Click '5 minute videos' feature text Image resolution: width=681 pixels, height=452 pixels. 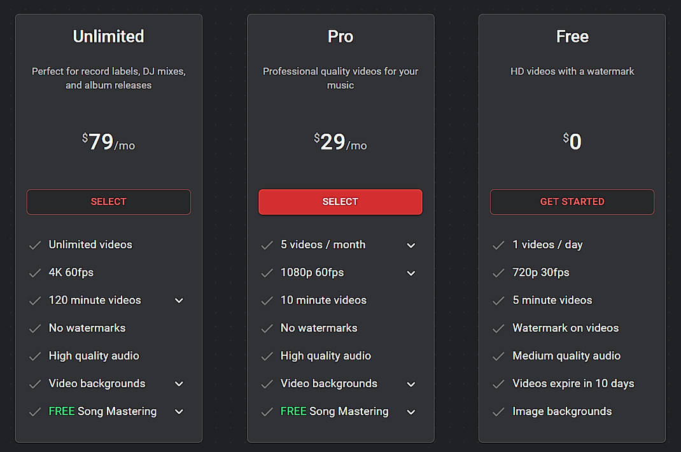point(552,300)
